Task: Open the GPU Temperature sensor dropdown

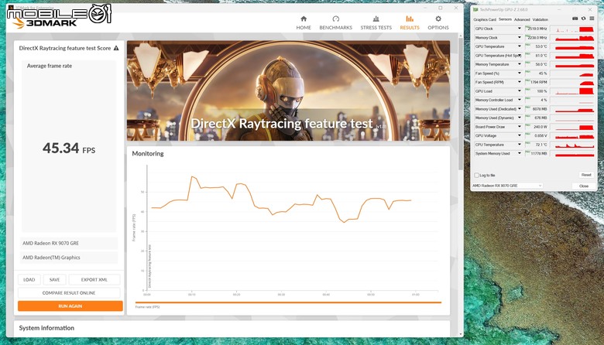Action: click(520, 46)
